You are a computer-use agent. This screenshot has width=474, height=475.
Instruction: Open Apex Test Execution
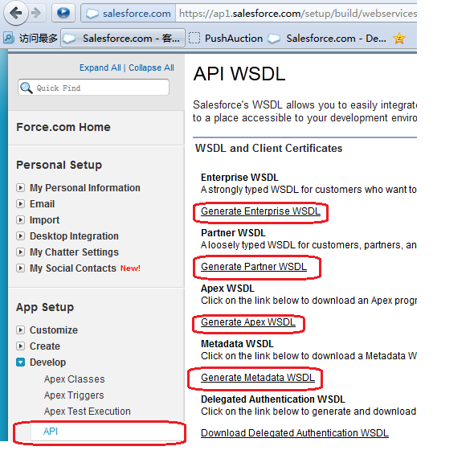88,411
